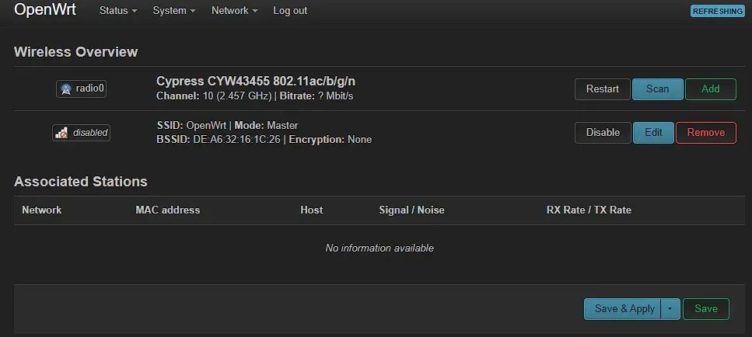
Task: Click the Signal / Noise column header
Action: tap(411, 210)
